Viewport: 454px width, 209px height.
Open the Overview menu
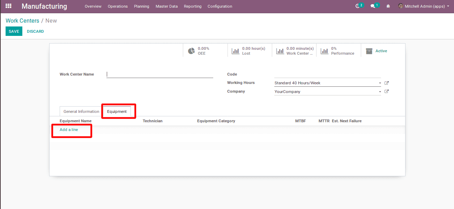pos(93,6)
